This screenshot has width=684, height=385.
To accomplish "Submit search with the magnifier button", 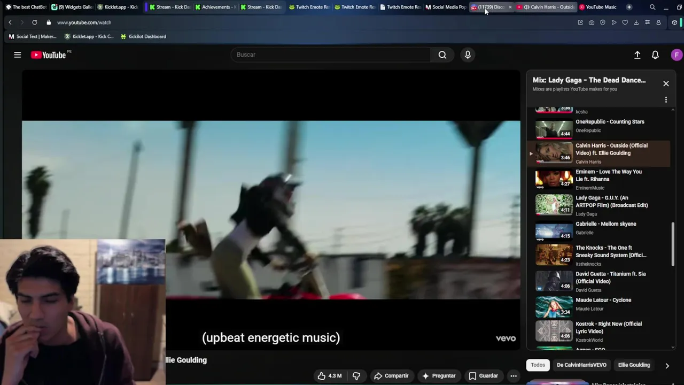I will [x=442, y=55].
